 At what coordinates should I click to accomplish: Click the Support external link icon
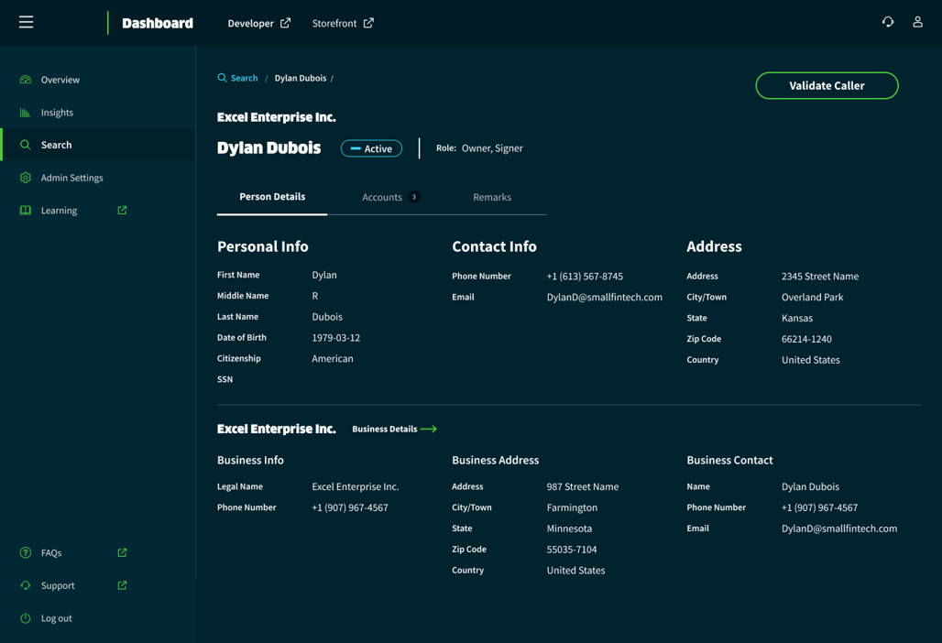(x=122, y=585)
